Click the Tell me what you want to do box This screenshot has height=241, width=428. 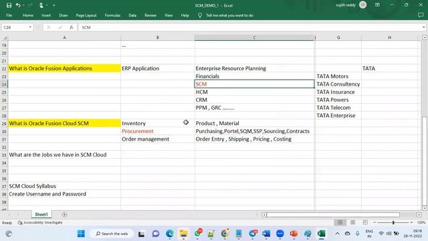pyautogui.click(x=229, y=15)
